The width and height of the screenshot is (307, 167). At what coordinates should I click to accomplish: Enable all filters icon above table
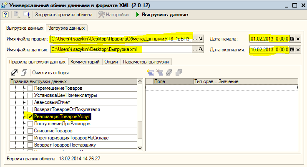169,73
